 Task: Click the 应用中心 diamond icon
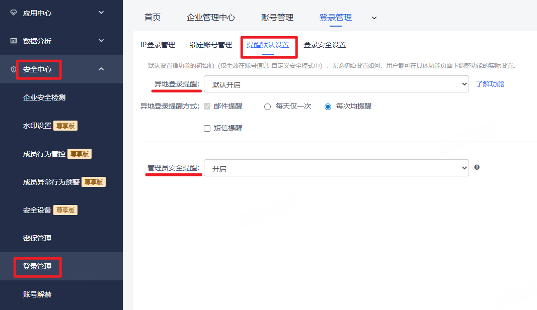[x=14, y=13]
